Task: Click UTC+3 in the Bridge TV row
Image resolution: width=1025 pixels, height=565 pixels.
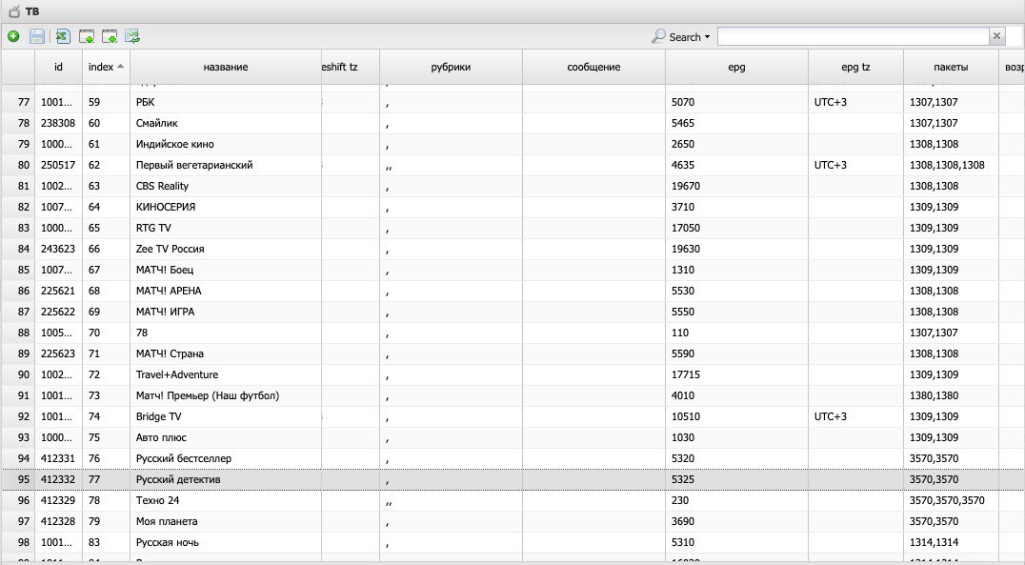Action: [831, 416]
